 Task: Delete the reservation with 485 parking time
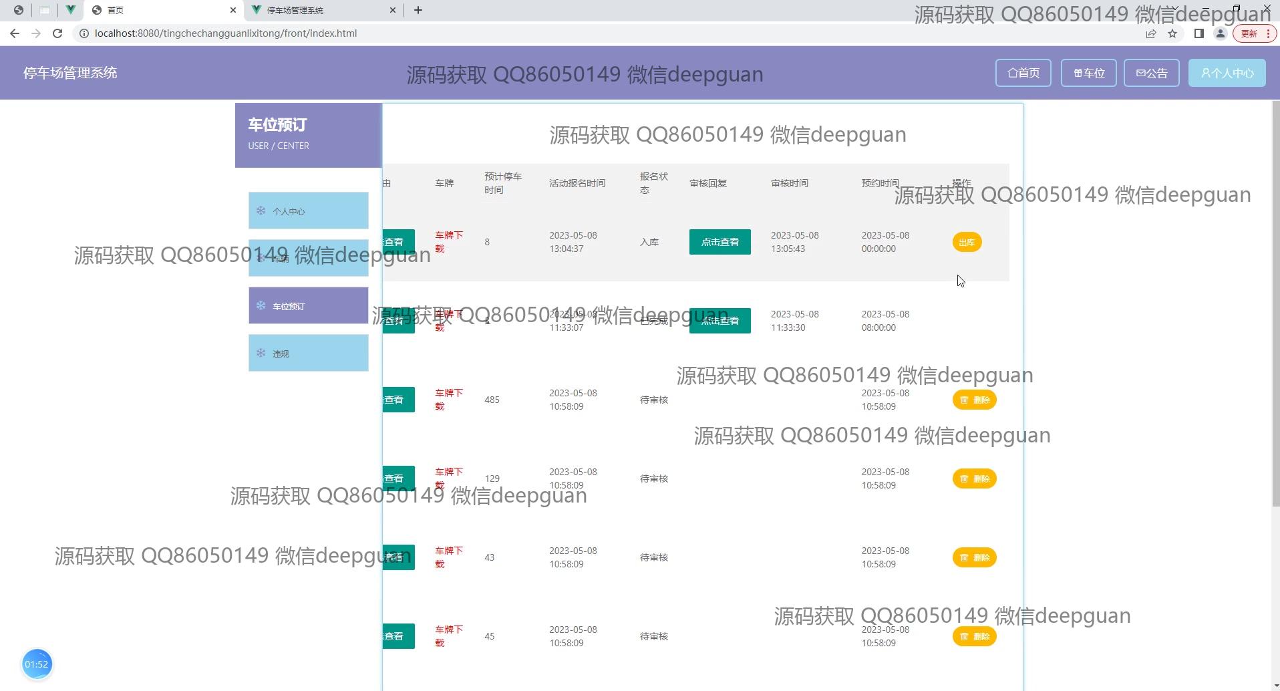(974, 400)
